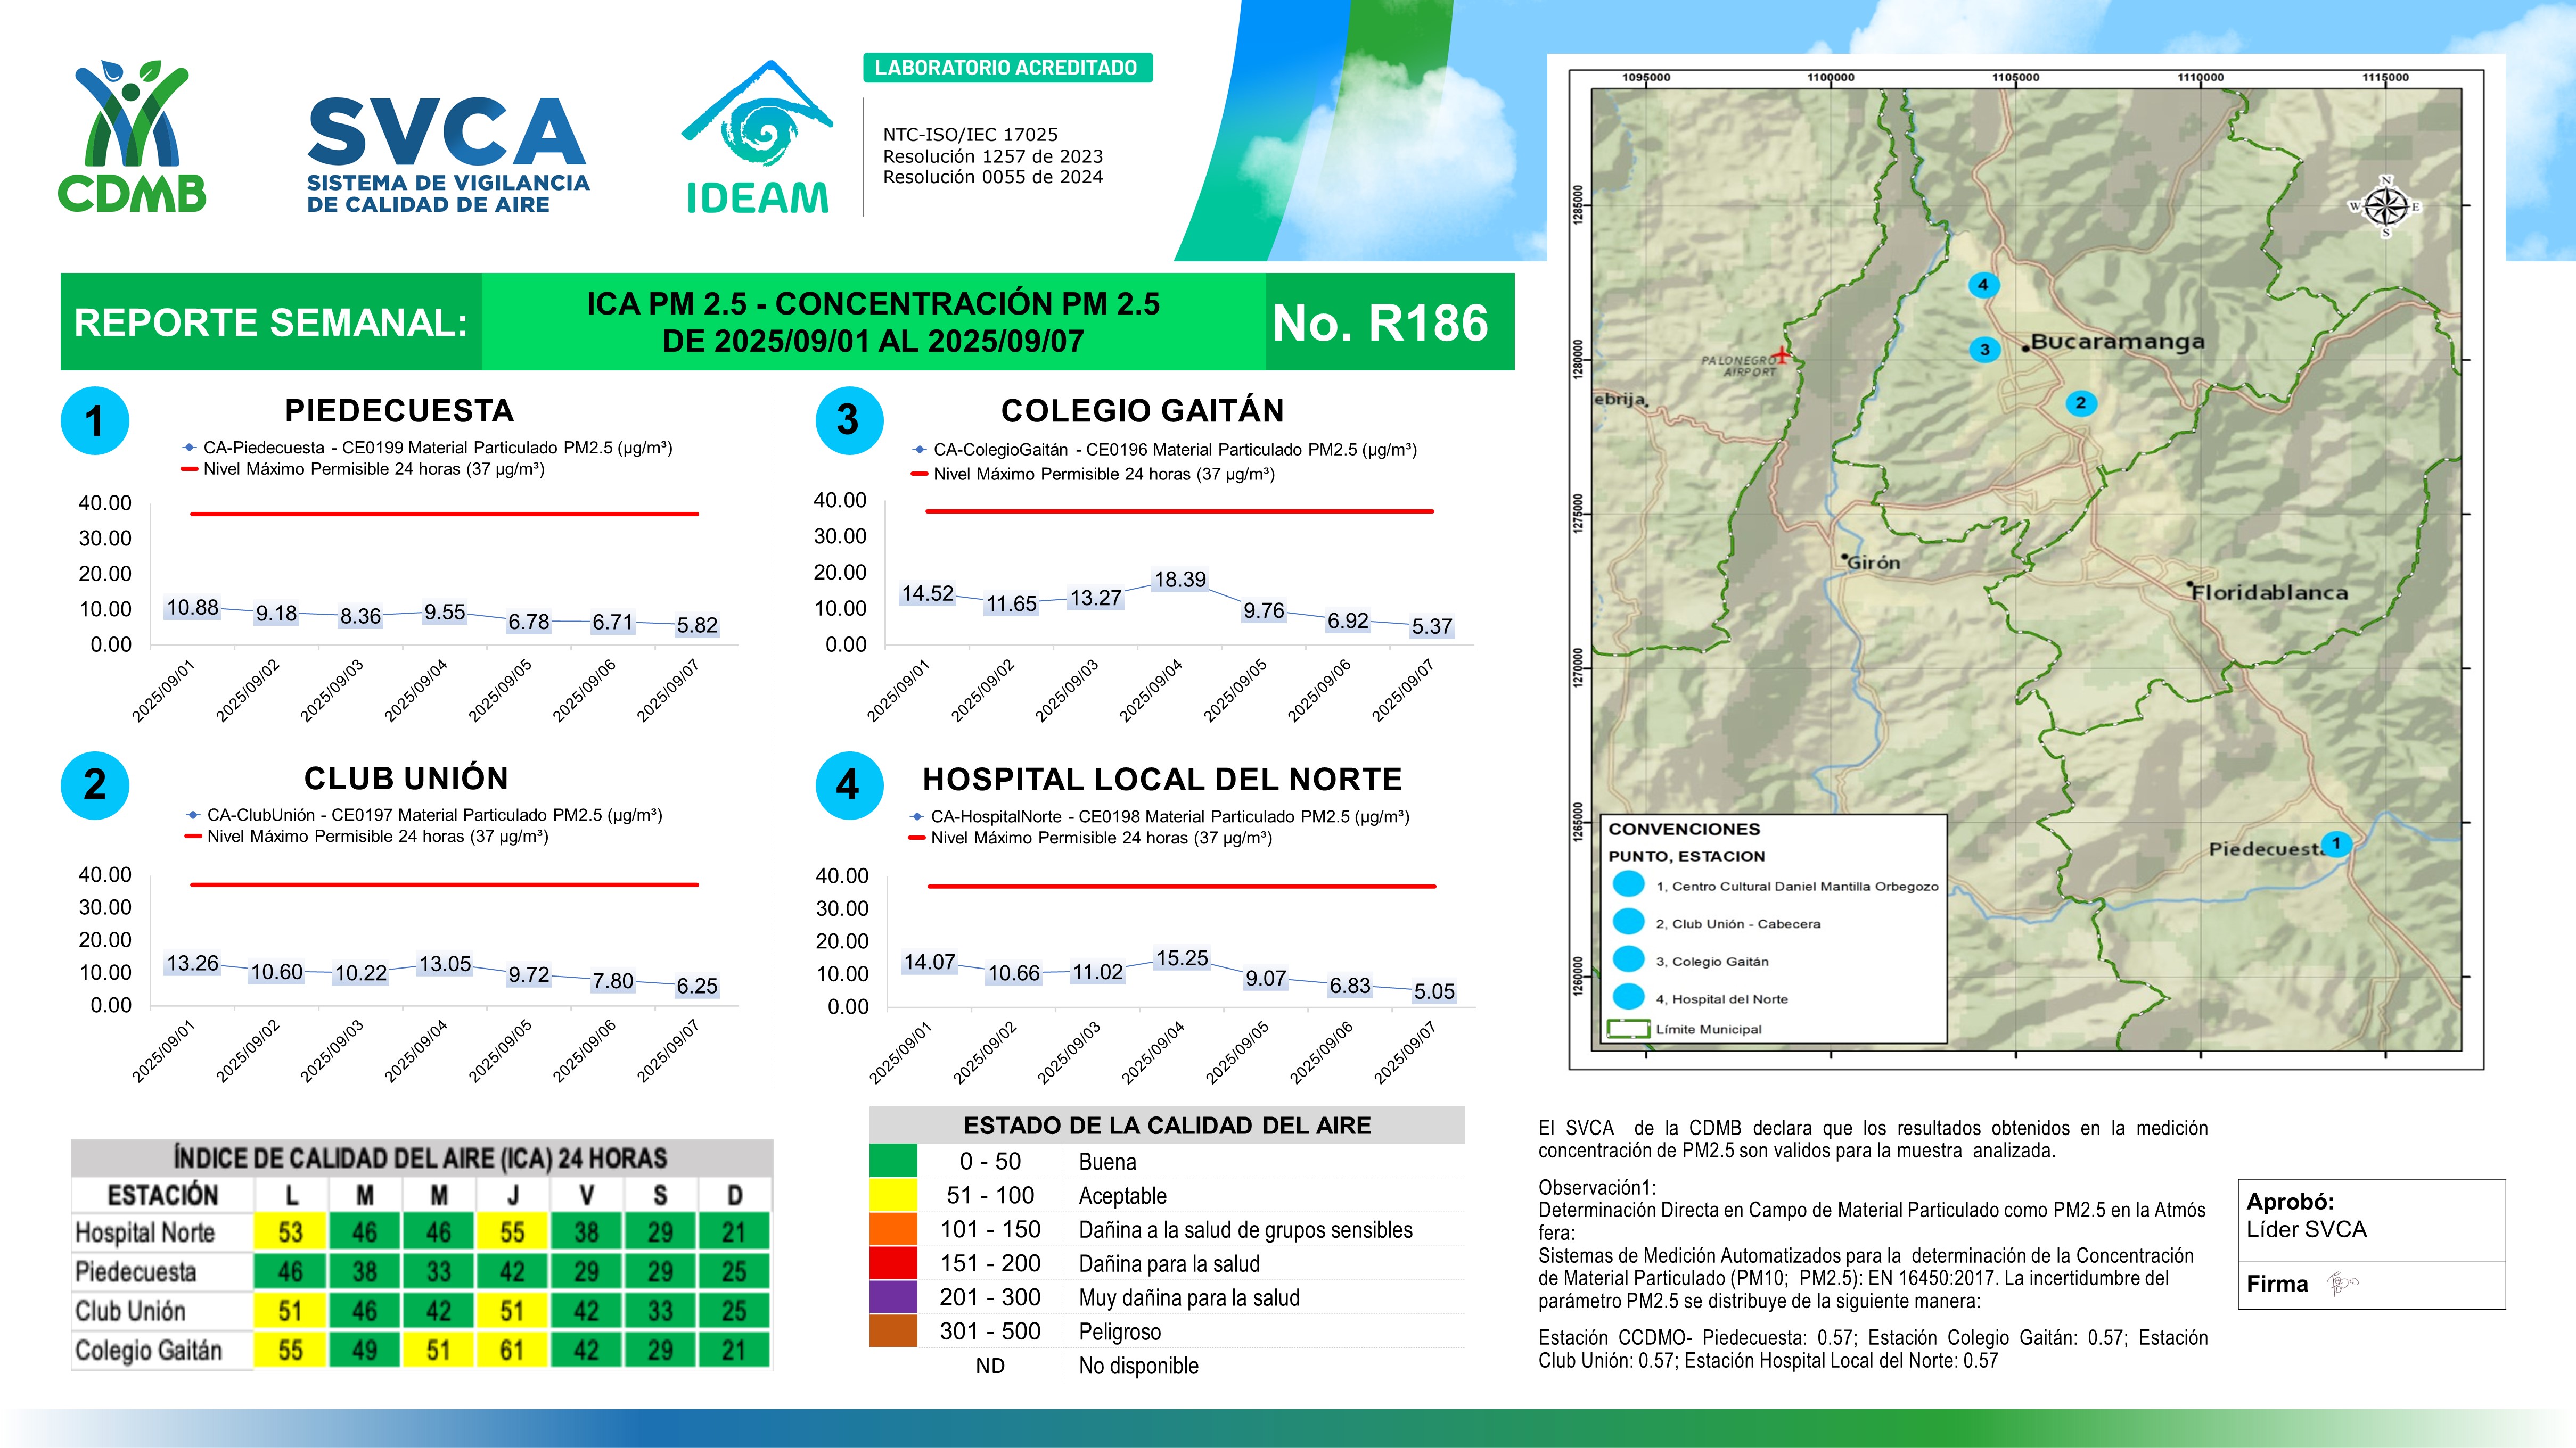
Task: Click the 18.39 data point in Colegio Gaitán chart
Action: pyautogui.click(x=1179, y=580)
